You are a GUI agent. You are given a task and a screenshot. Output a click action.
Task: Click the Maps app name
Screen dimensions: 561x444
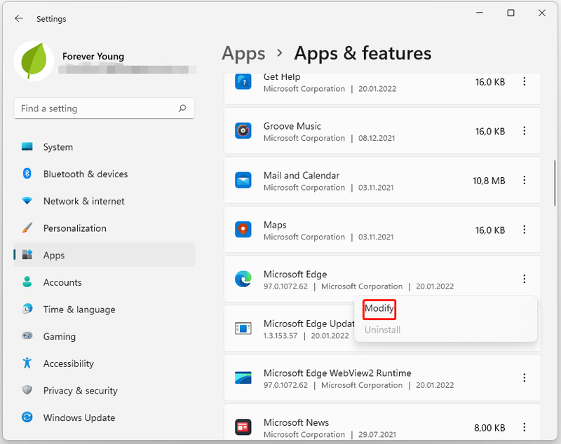coord(275,225)
